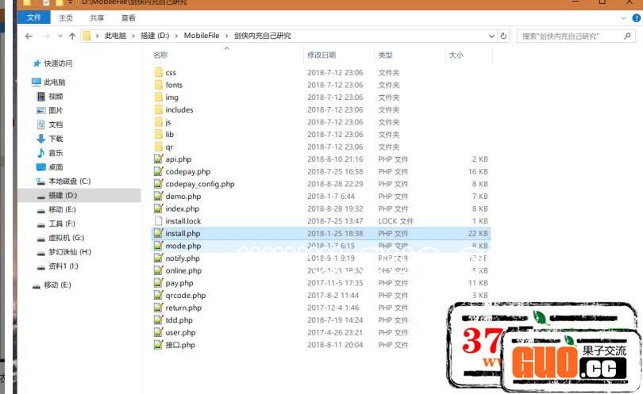Open the Downloads arrow icon in sidebar
The height and width of the screenshot is (394, 643).
pos(41,139)
